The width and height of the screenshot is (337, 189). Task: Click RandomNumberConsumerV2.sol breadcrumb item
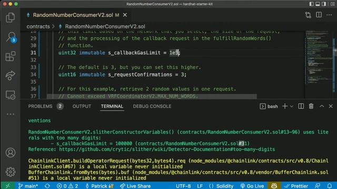[x=105, y=27]
